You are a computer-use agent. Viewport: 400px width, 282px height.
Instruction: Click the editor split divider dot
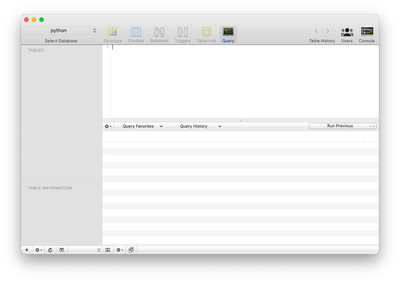tap(240, 120)
